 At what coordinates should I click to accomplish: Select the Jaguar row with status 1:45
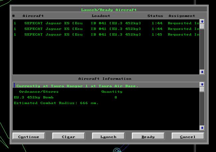tap(106, 35)
